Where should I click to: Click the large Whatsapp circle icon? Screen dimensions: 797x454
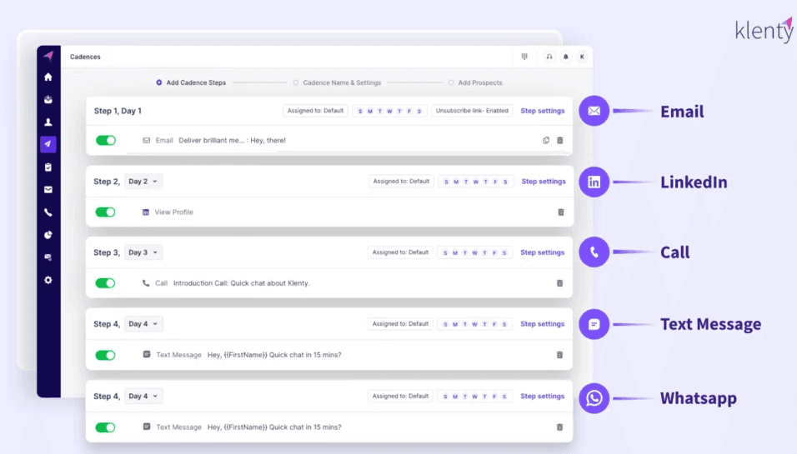coord(594,398)
